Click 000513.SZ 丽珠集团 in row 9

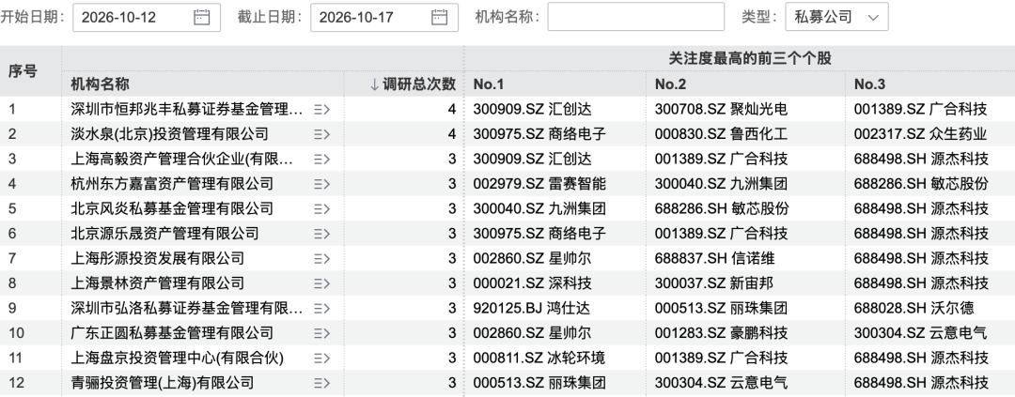721,309
